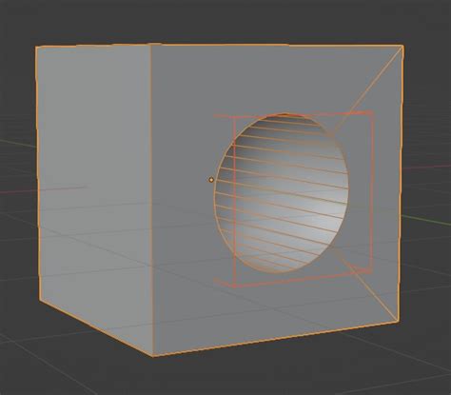Click inside the spherical hole cut into cube
This screenshot has width=451, height=395.
[282, 193]
